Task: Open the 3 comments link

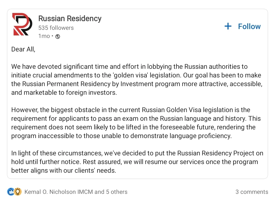Action: point(252,192)
